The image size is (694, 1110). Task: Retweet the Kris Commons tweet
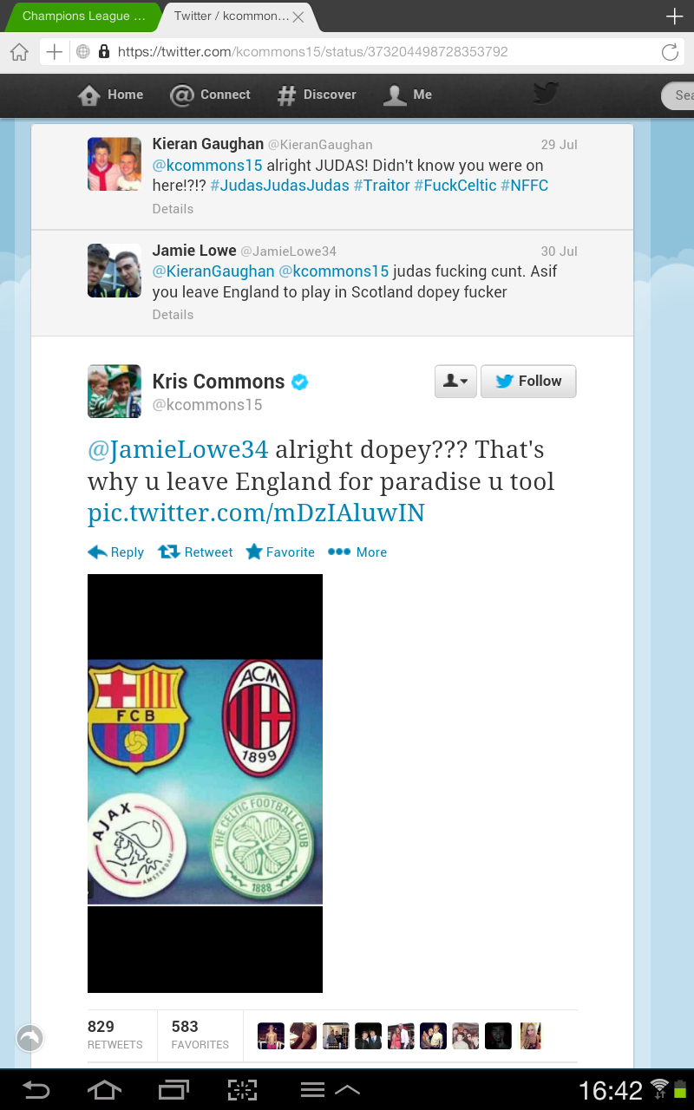click(x=195, y=552)
